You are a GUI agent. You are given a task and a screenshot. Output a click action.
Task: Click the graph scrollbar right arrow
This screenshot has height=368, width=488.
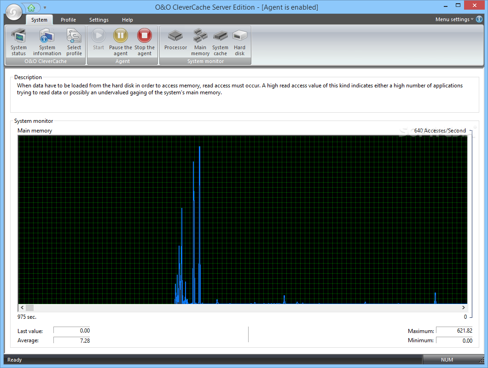(x=464, y=308)
